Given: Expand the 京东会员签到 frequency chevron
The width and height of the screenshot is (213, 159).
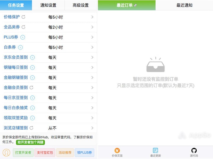Looking at the screenshot, I should coord(92,57).
